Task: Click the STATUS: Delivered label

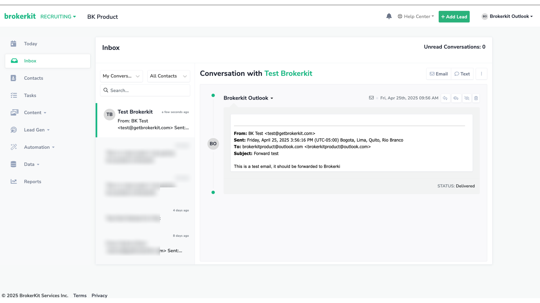Action: 456,186
